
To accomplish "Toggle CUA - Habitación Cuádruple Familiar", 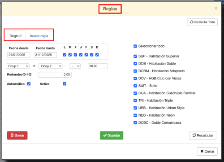I will 135,93.
